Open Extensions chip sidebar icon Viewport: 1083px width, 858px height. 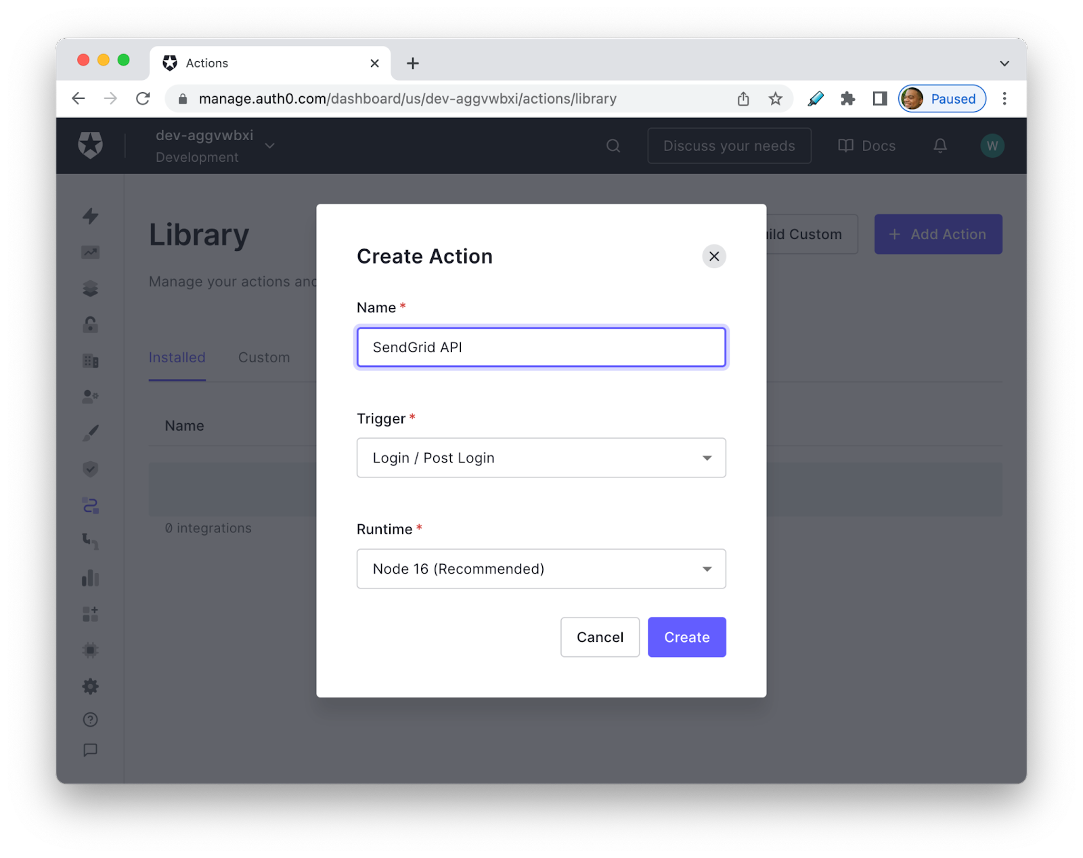point(90,650)
